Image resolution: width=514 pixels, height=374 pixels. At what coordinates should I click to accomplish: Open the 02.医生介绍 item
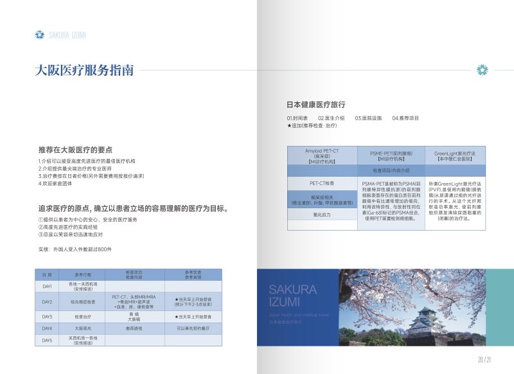click(332, 118)
